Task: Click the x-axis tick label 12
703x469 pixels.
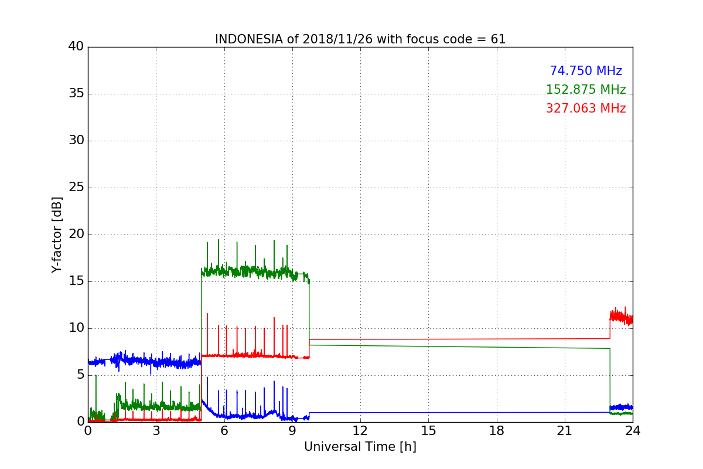Action: pyautogui.click(x=360, y=431)
